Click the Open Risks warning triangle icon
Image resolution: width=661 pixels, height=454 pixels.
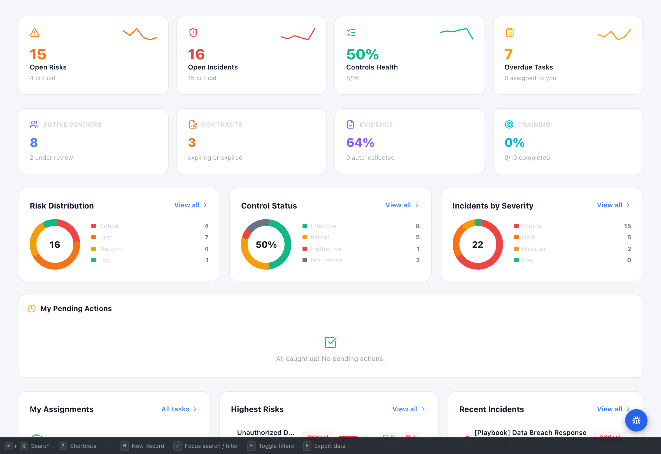[x=34, y=33]
